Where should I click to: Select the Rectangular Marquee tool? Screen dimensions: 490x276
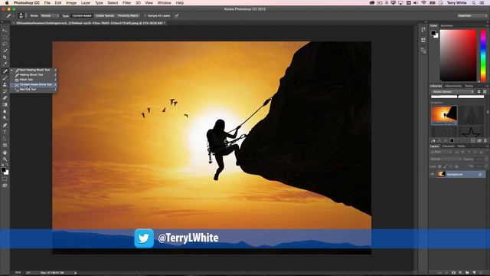click(5, 38)
